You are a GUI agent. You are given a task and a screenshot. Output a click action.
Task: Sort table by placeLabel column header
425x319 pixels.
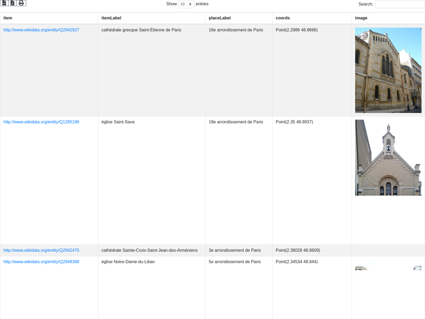coord(220,18)
